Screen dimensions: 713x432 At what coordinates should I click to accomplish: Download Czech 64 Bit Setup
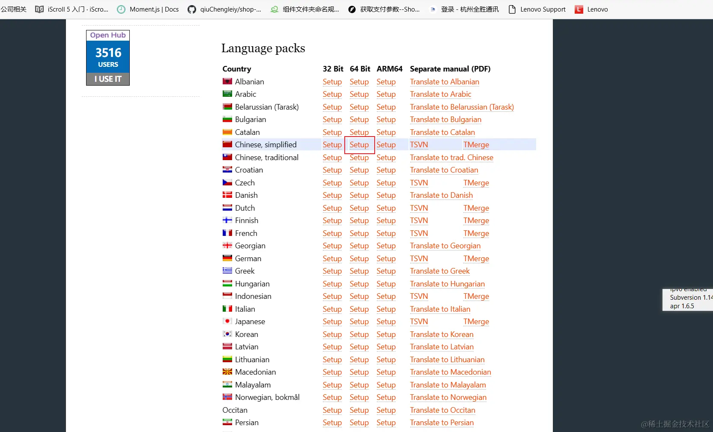(359, 183)
